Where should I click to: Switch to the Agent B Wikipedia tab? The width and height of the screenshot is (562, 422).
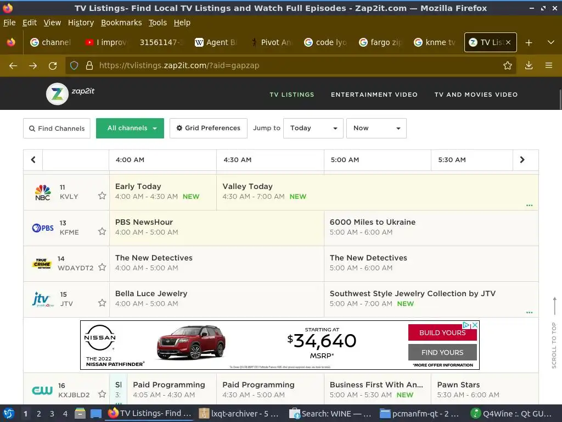coord(216,42)
